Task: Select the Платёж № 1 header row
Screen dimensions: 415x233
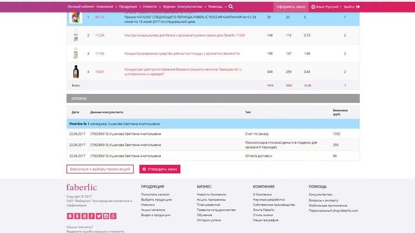Action: 213,124
